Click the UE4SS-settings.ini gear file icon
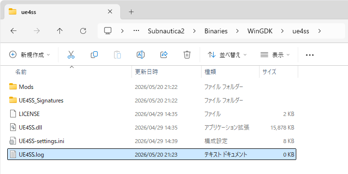 click(x=13, y=141)
